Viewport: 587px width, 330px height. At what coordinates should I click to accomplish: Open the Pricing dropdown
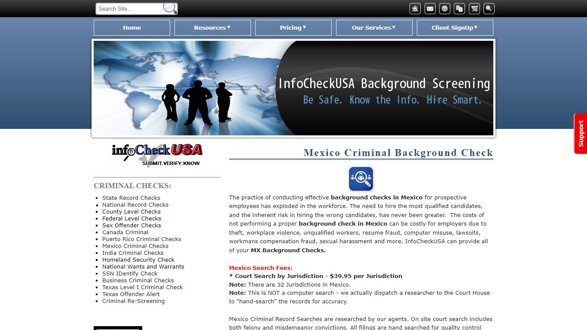tap(293, 27)
